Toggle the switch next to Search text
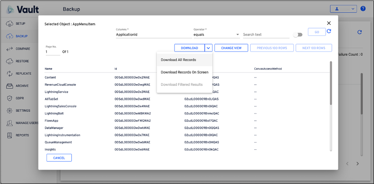 point(297,35)
